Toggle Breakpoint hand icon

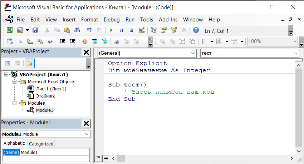(x=84, y=41)
